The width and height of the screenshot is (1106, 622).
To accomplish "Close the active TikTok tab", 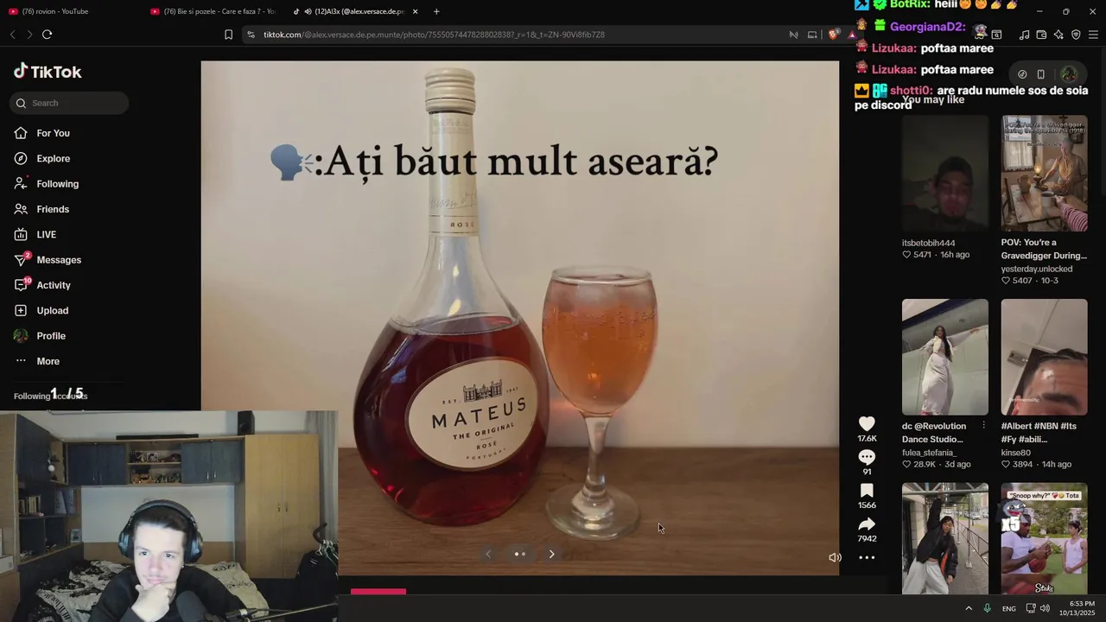I will (416, 11).
